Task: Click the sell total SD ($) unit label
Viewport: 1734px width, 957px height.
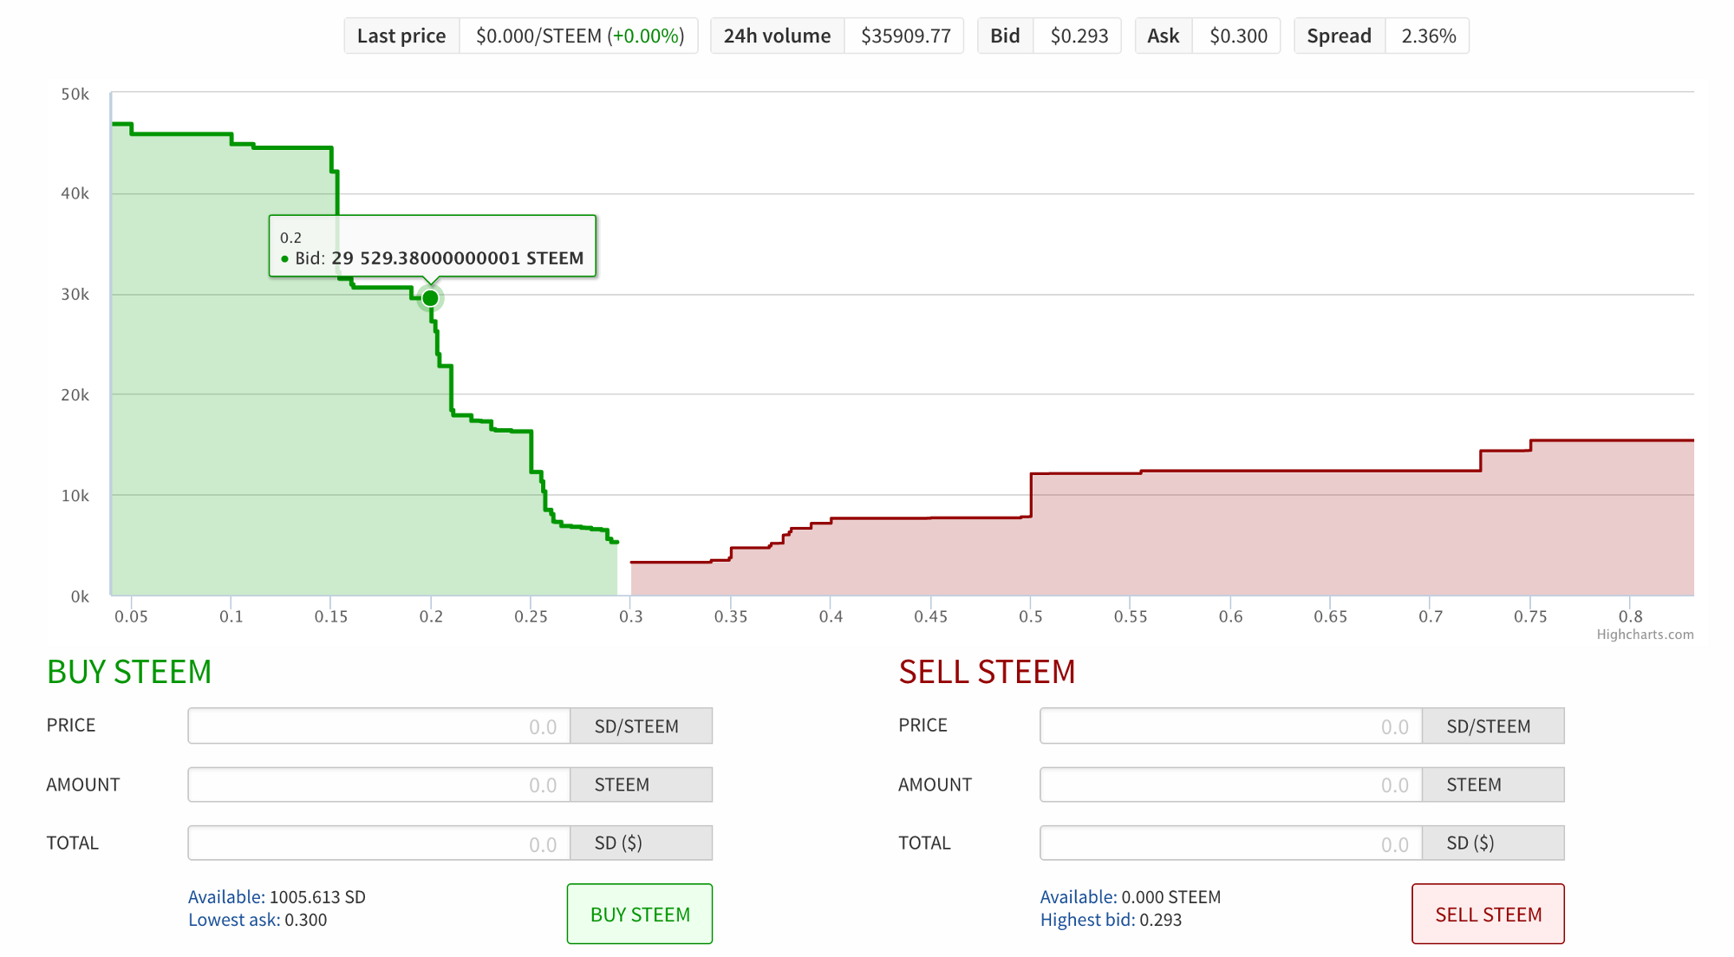Action: pyautogui.click(x=1494, y=843)
